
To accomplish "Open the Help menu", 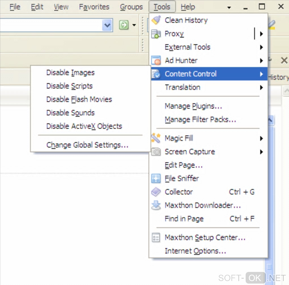I will (x=188, y=7).
